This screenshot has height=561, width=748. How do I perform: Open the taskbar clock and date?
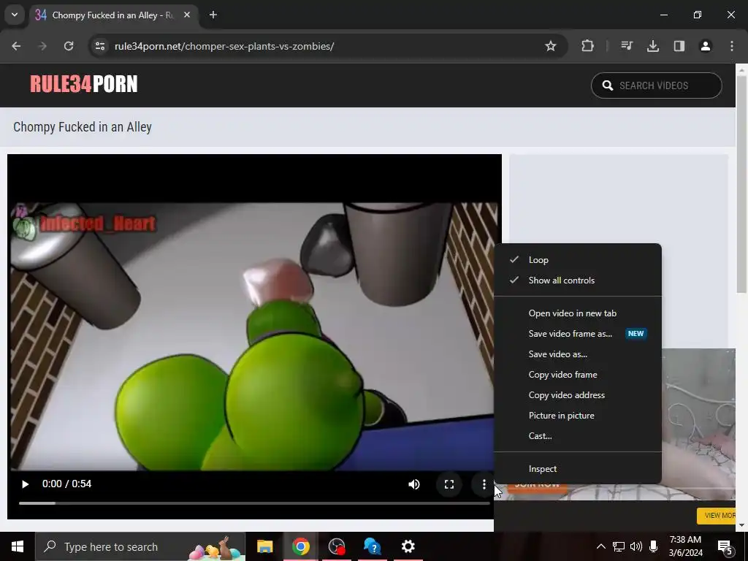(685, 546)
